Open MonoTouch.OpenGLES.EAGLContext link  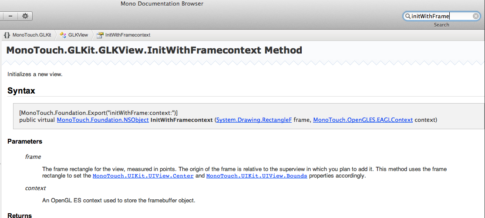pyautogui.click(x=363, y=120)
